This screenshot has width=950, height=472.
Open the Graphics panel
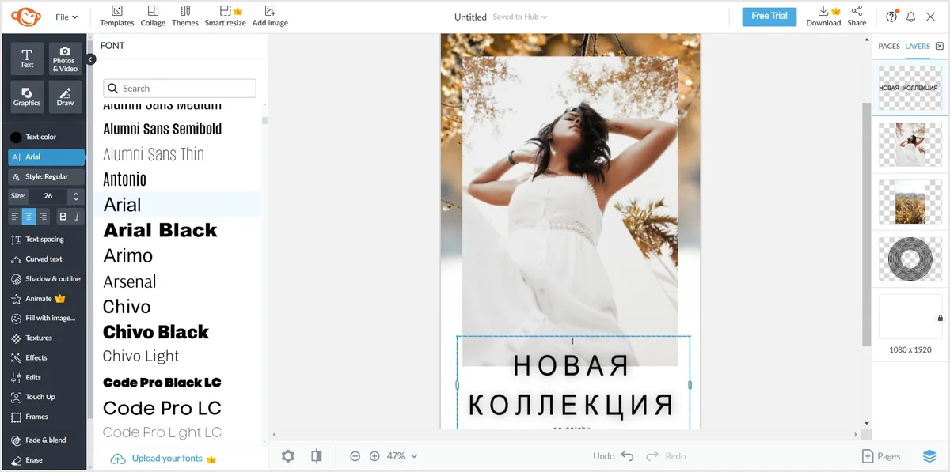tap(27, 96)
